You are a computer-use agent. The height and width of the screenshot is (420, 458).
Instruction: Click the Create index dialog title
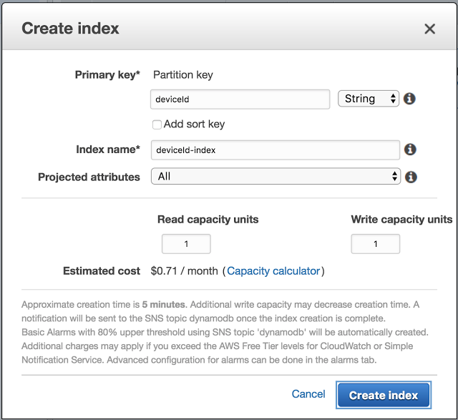pos(70,29)
